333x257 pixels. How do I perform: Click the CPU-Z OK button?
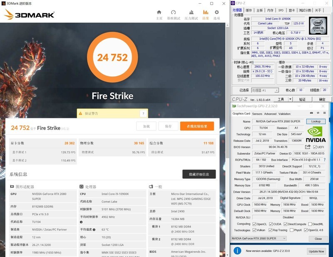[322, 99]
